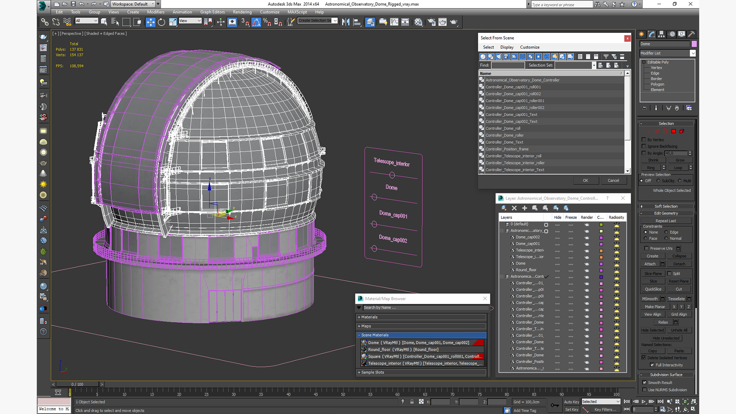Open Display menu in Select From Scene
The image size is (736, 414).
click(507, 47)
